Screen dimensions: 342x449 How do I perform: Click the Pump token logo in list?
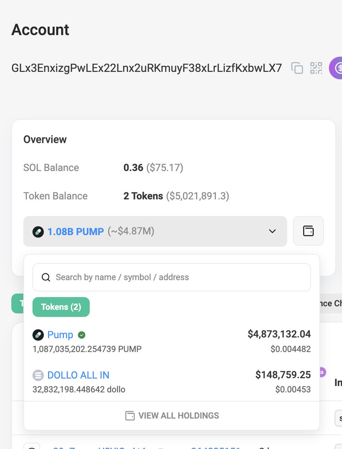pyautogui.click(x=38, y=335)
